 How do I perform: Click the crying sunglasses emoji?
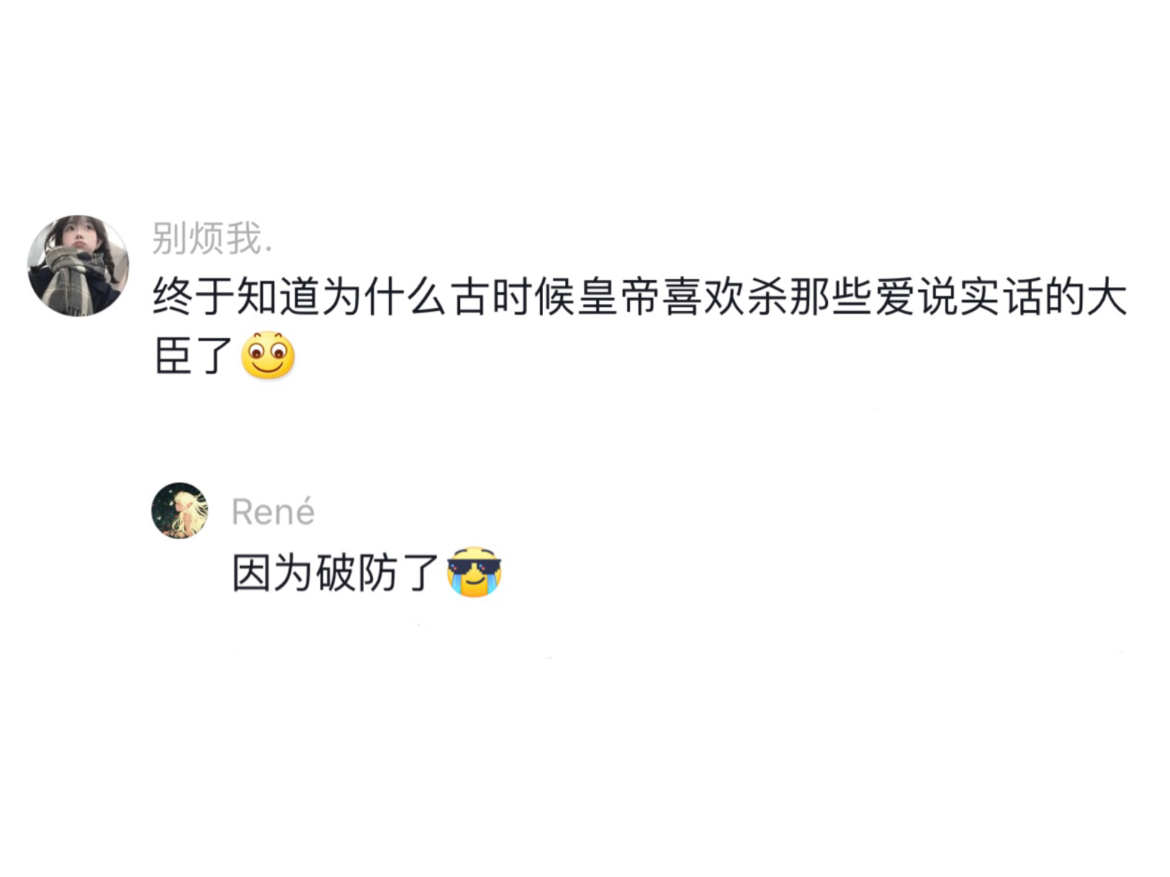pyautogui.click(x=474, y=572)
